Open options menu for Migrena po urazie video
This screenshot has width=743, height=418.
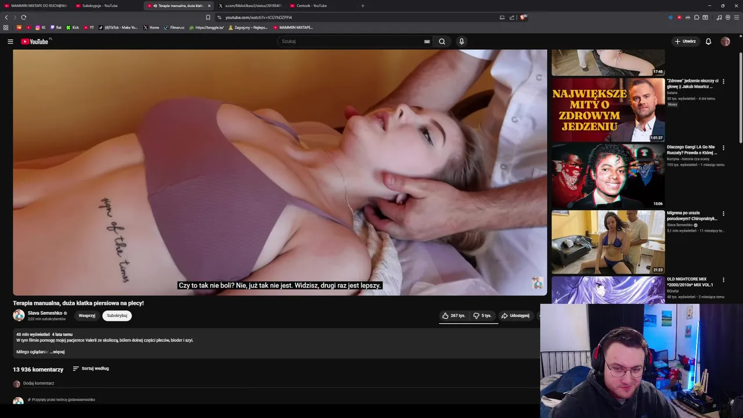click(723, 214)
